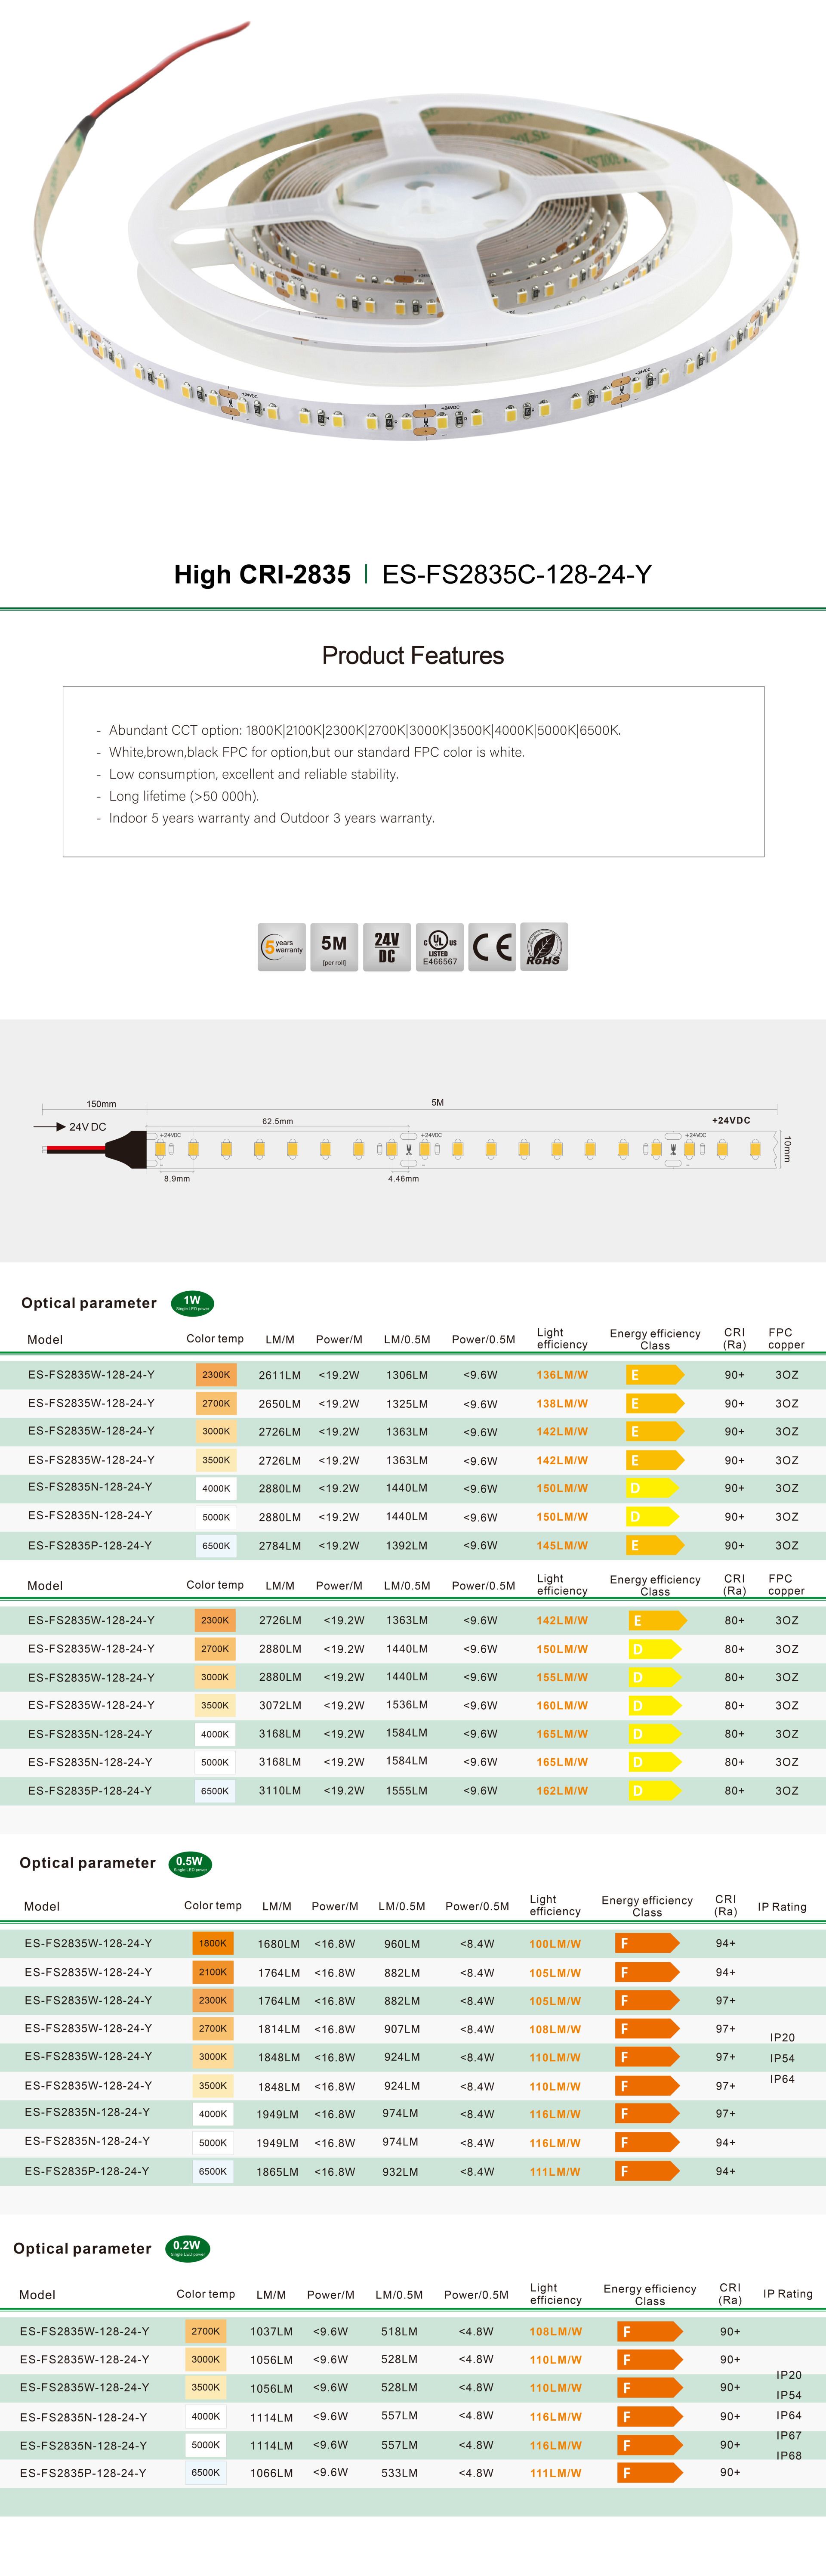Viewport: 826px width, 2576px height.
Task: Click the 6500K swatch in the 2784LM row
Action: pos(215,1545)
